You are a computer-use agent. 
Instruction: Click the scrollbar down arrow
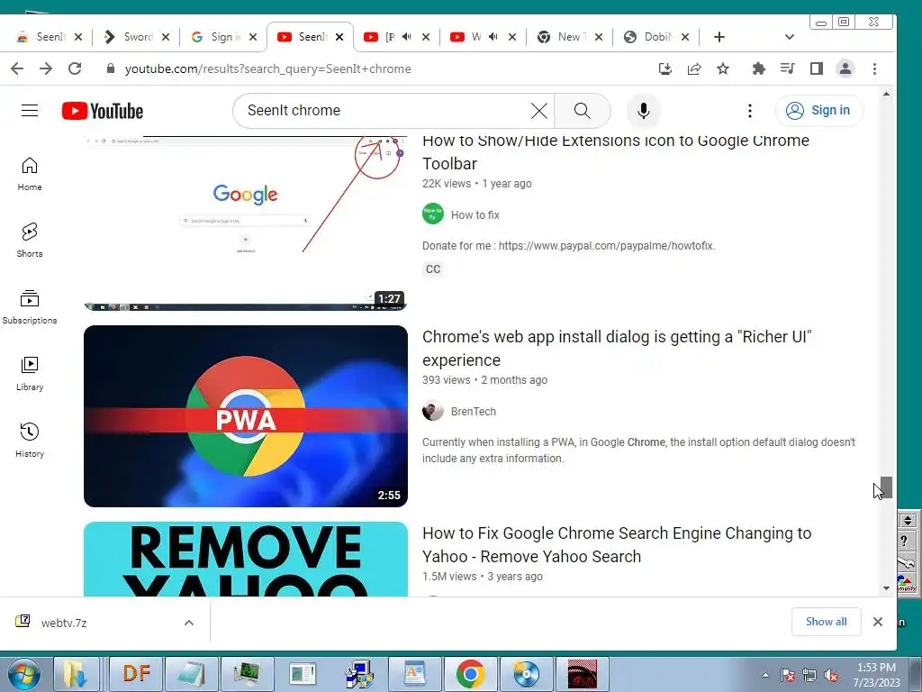pyautogui.click(x=886, y=587)
